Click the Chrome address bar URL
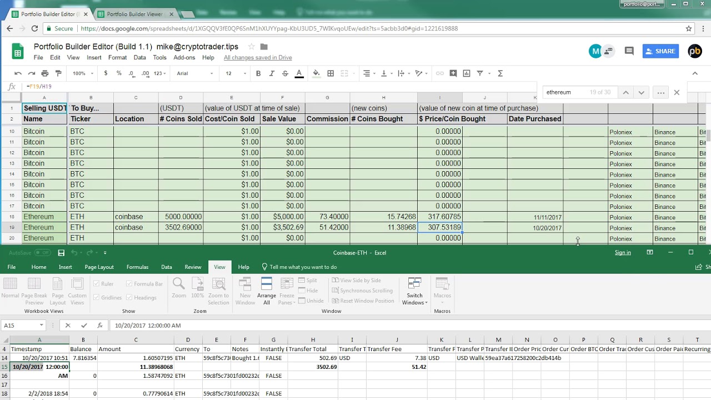Screen dimensions: 711x400 (x=269, y=28)
